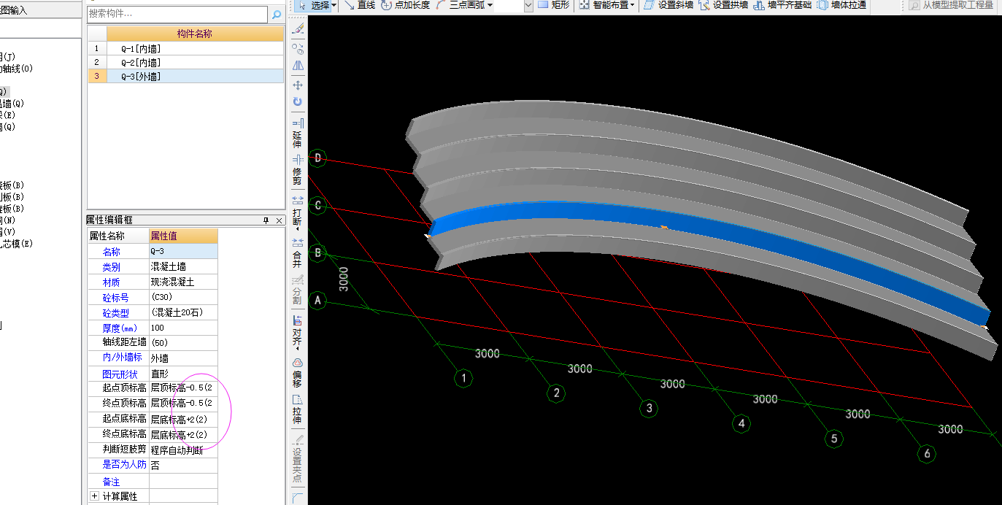Open the empty combo box in toolbar
This screenshot has width=1002, height=505.
point(515,5)
